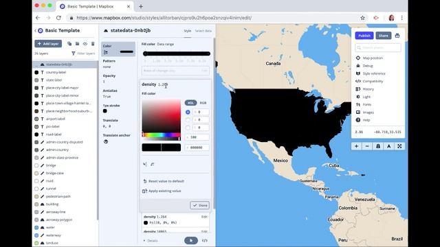This screenshot has width=440, height=247.
Task: Zoom out the map with minus button
Action: coord(367,146)
